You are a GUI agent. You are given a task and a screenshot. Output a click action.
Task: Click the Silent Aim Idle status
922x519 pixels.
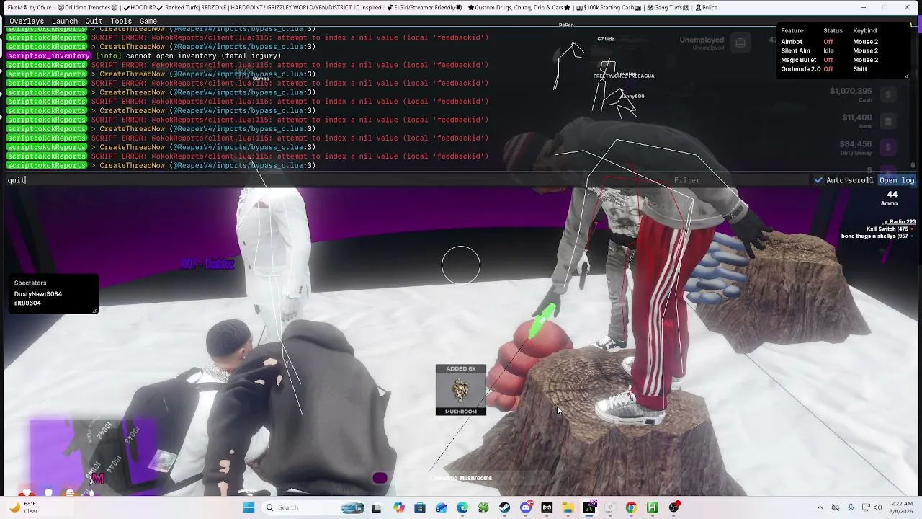828,51
